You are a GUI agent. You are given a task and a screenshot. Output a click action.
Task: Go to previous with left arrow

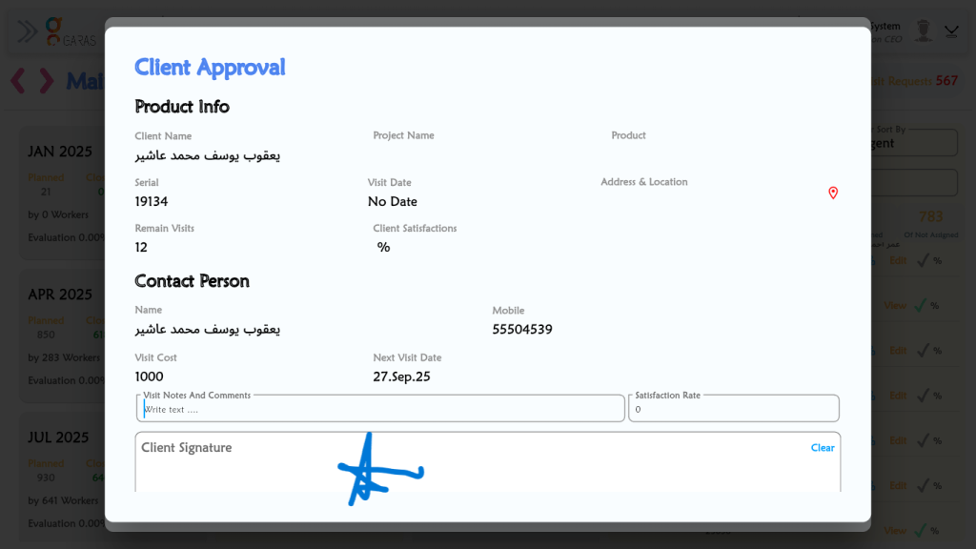point(18,81)
